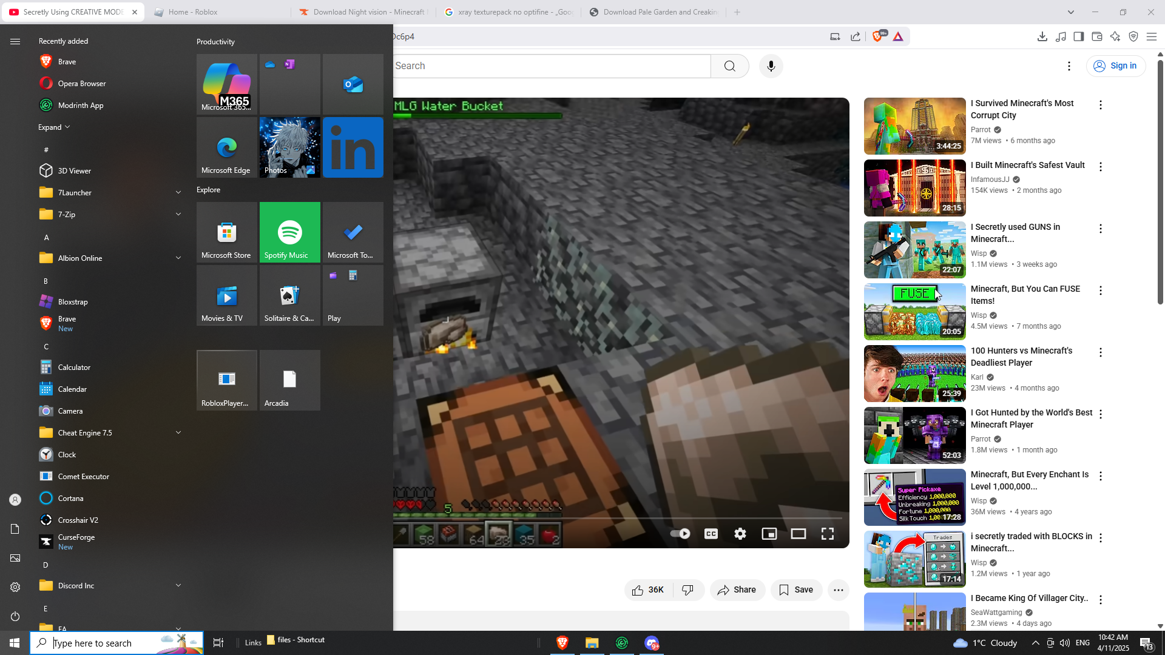Click the Share button under video
The height and width of the screenshot is (655, 1165).
[x=737, y=590]
